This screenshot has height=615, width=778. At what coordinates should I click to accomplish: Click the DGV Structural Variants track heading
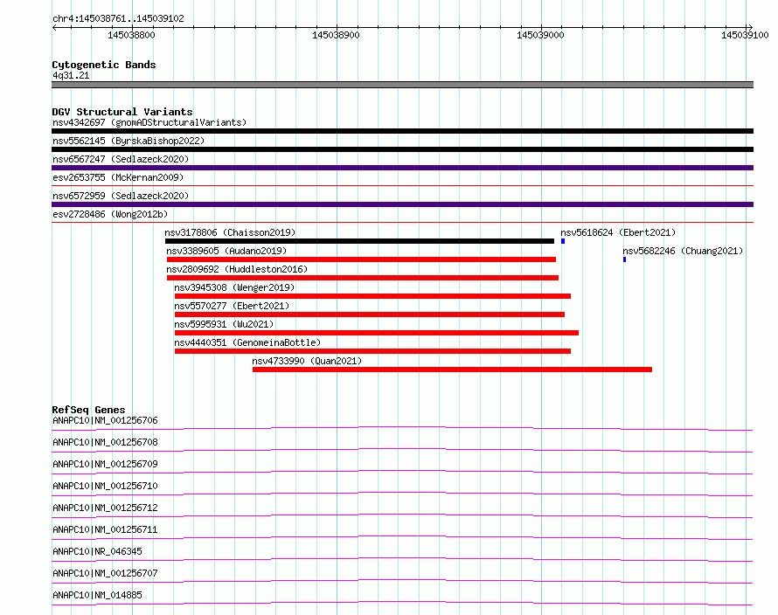coord(122,112)
